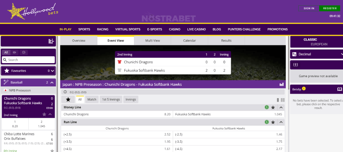
Task: Click the REGISTER button
Action: pyautogui.click(x=330, y=8)
